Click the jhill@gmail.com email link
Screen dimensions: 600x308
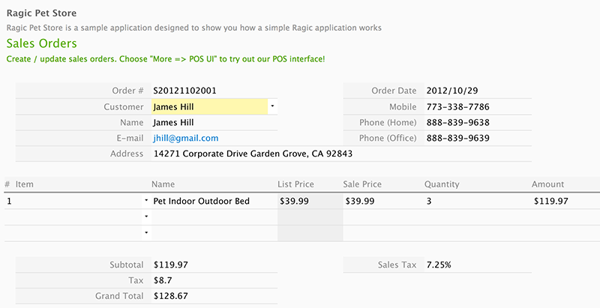click(185, 138)
